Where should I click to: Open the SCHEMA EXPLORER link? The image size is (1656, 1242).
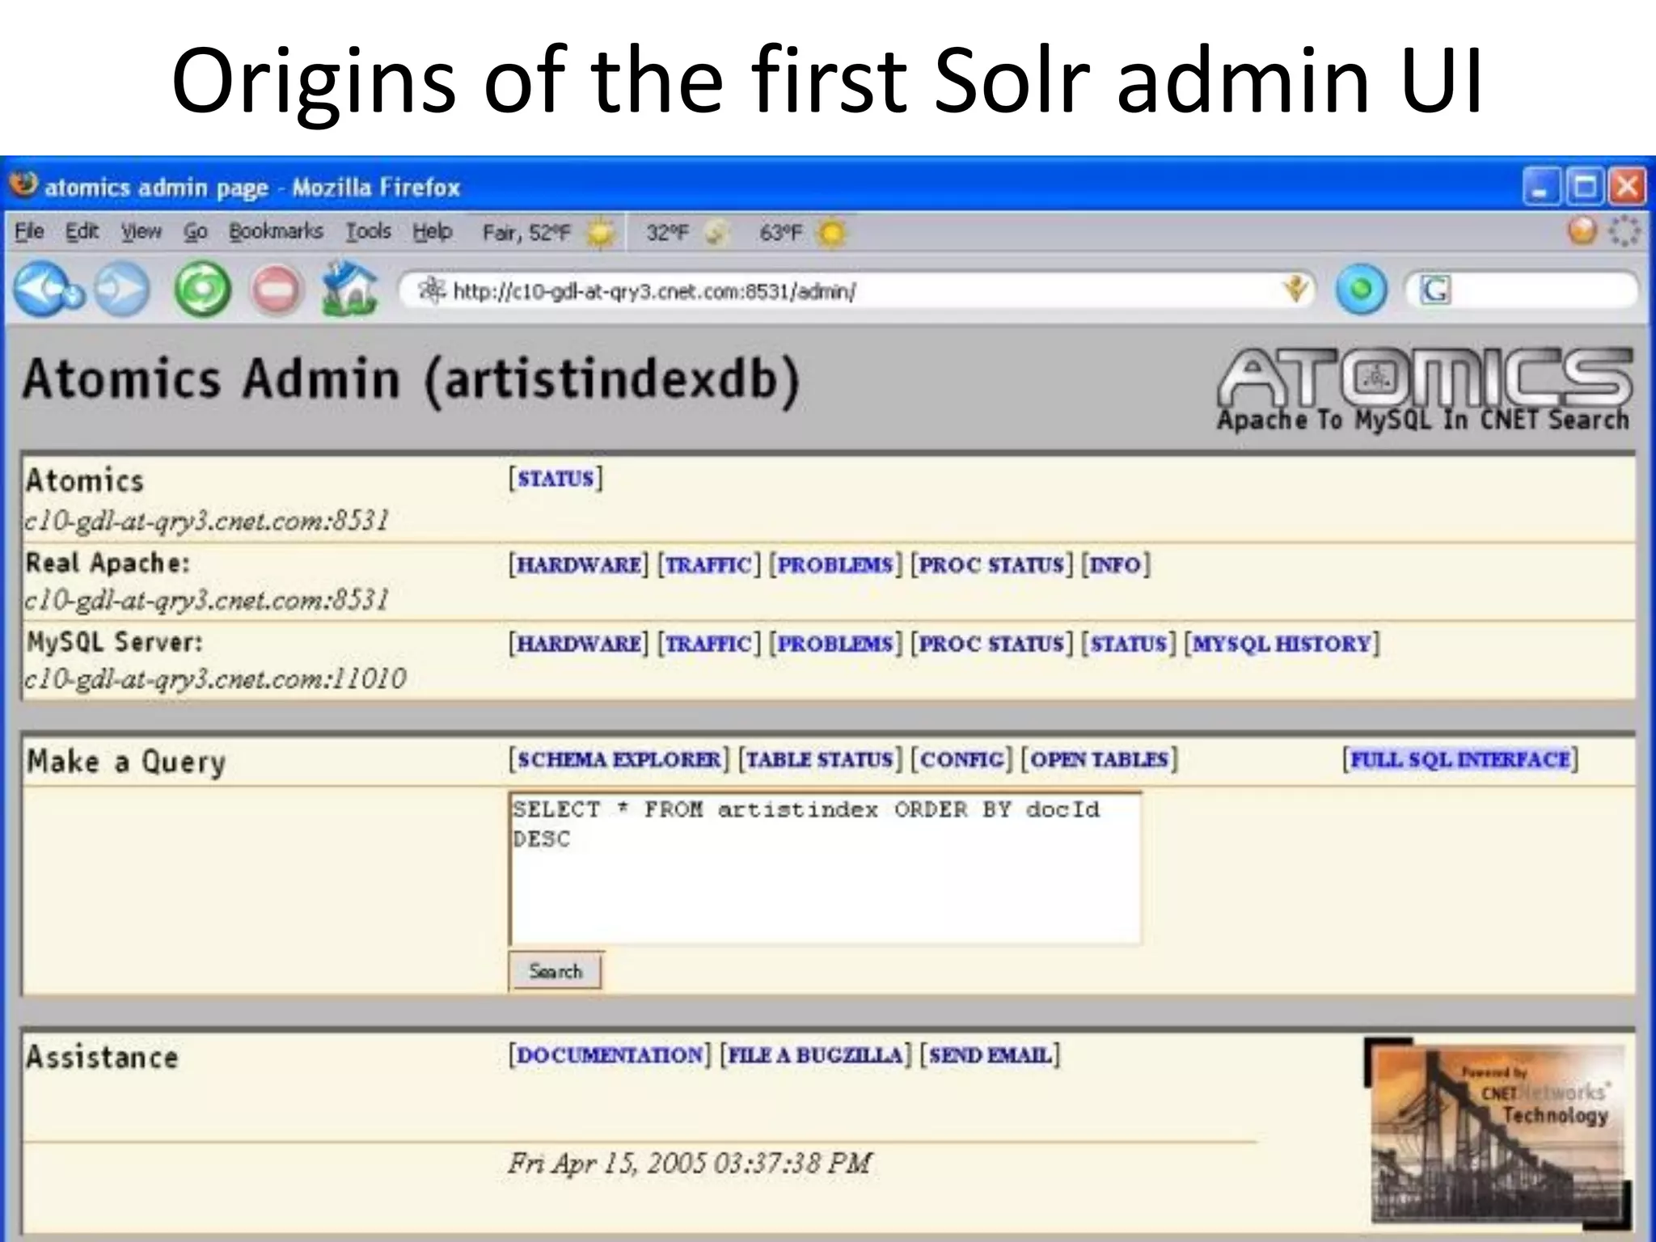619,760
